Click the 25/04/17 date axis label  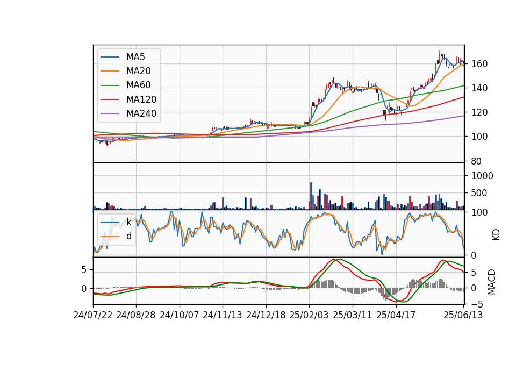tap(396, 315)
